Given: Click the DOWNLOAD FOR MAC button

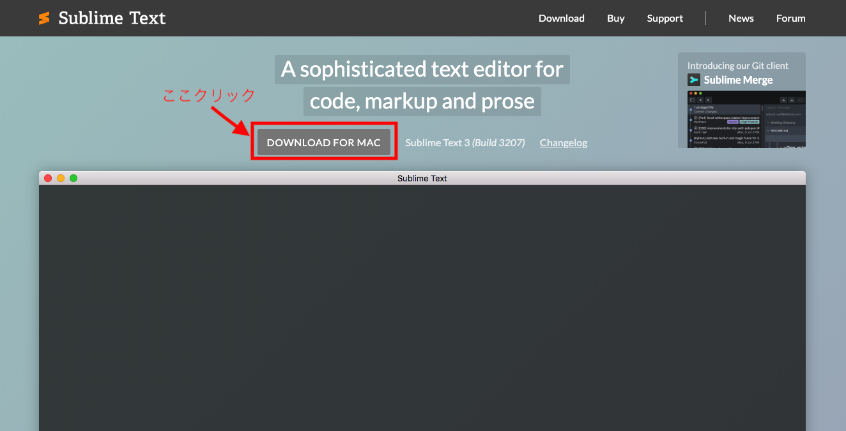Looking at the screenshot, I should (324, 142).
